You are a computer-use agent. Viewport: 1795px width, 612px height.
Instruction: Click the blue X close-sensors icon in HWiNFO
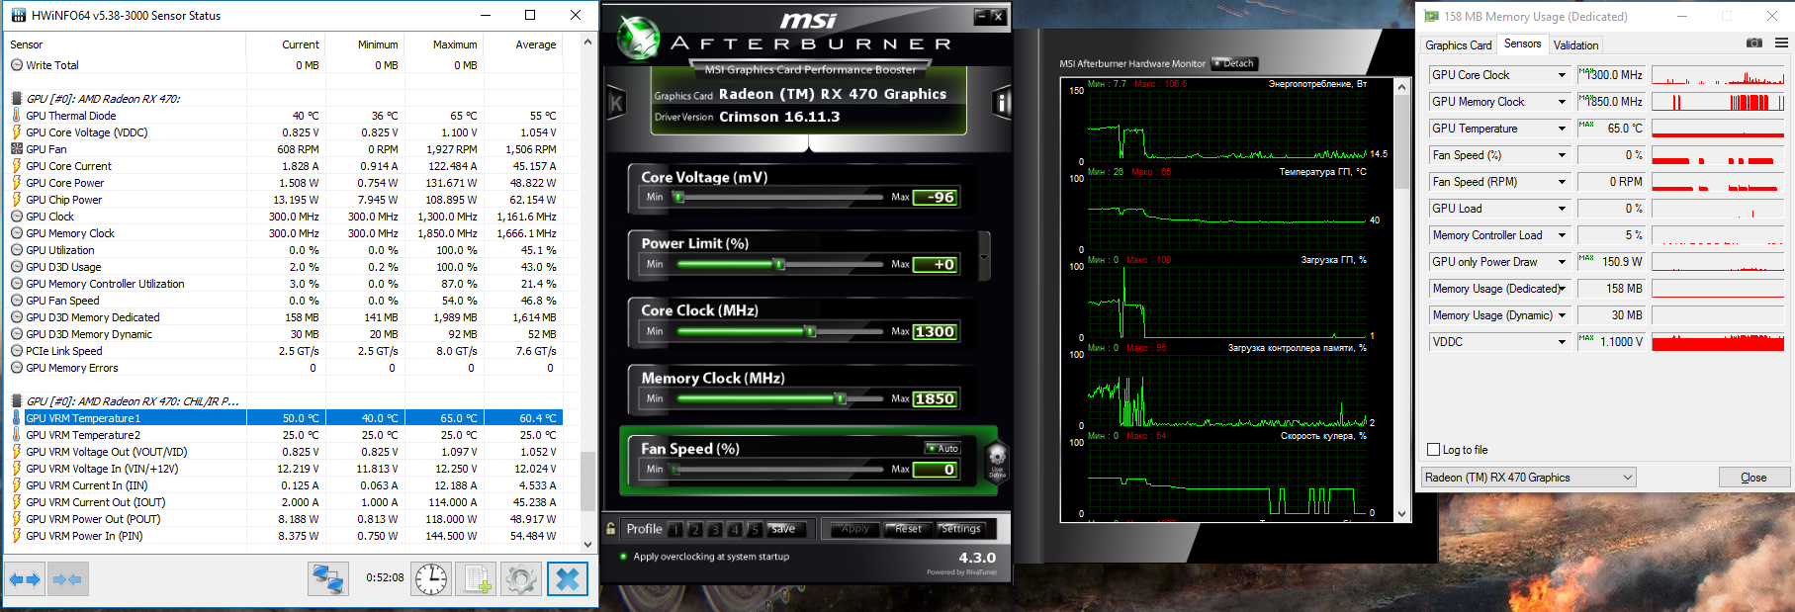568,579
